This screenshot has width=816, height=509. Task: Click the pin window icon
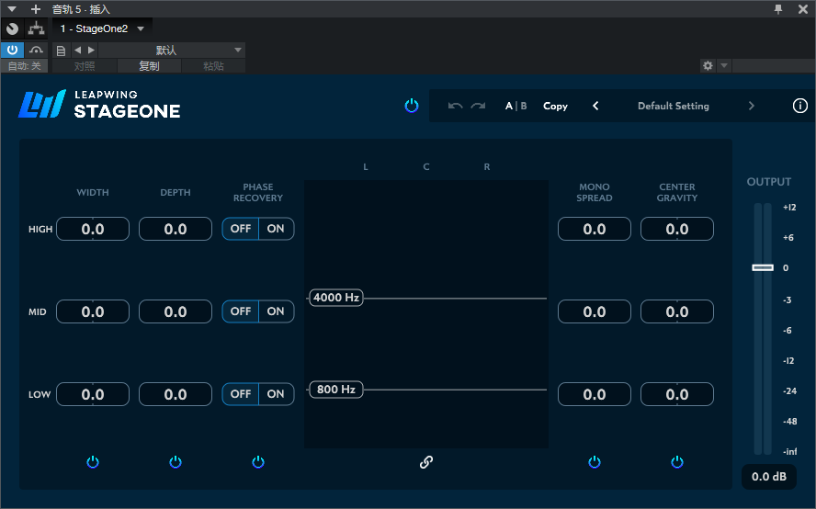click(778, 9)
